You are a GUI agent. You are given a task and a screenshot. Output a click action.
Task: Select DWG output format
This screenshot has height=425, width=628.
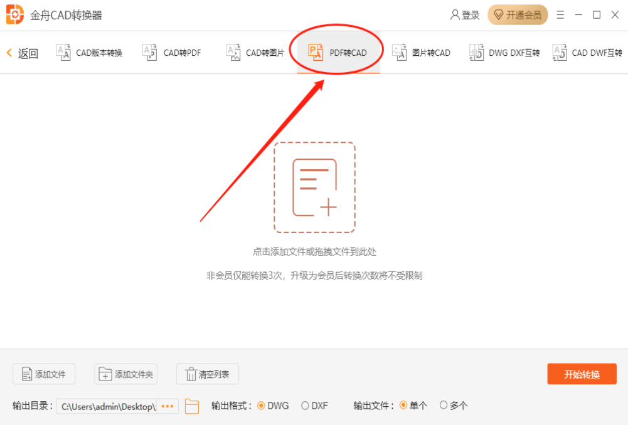[x=262, y=406]
